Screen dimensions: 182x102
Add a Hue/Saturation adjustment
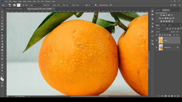(160, 18)
